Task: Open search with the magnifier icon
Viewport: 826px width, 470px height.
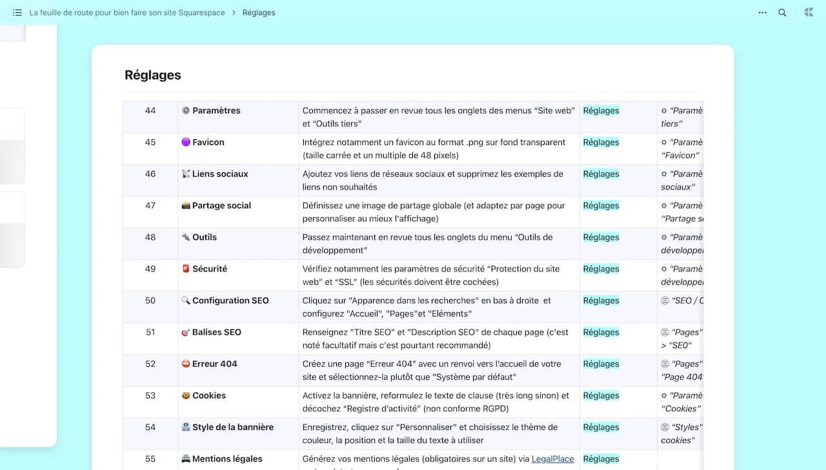Action: [782, 12]
